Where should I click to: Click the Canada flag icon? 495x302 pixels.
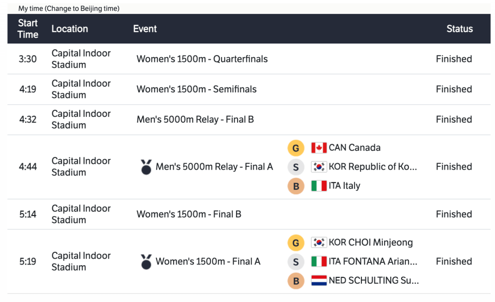click(x=319, y=148)
